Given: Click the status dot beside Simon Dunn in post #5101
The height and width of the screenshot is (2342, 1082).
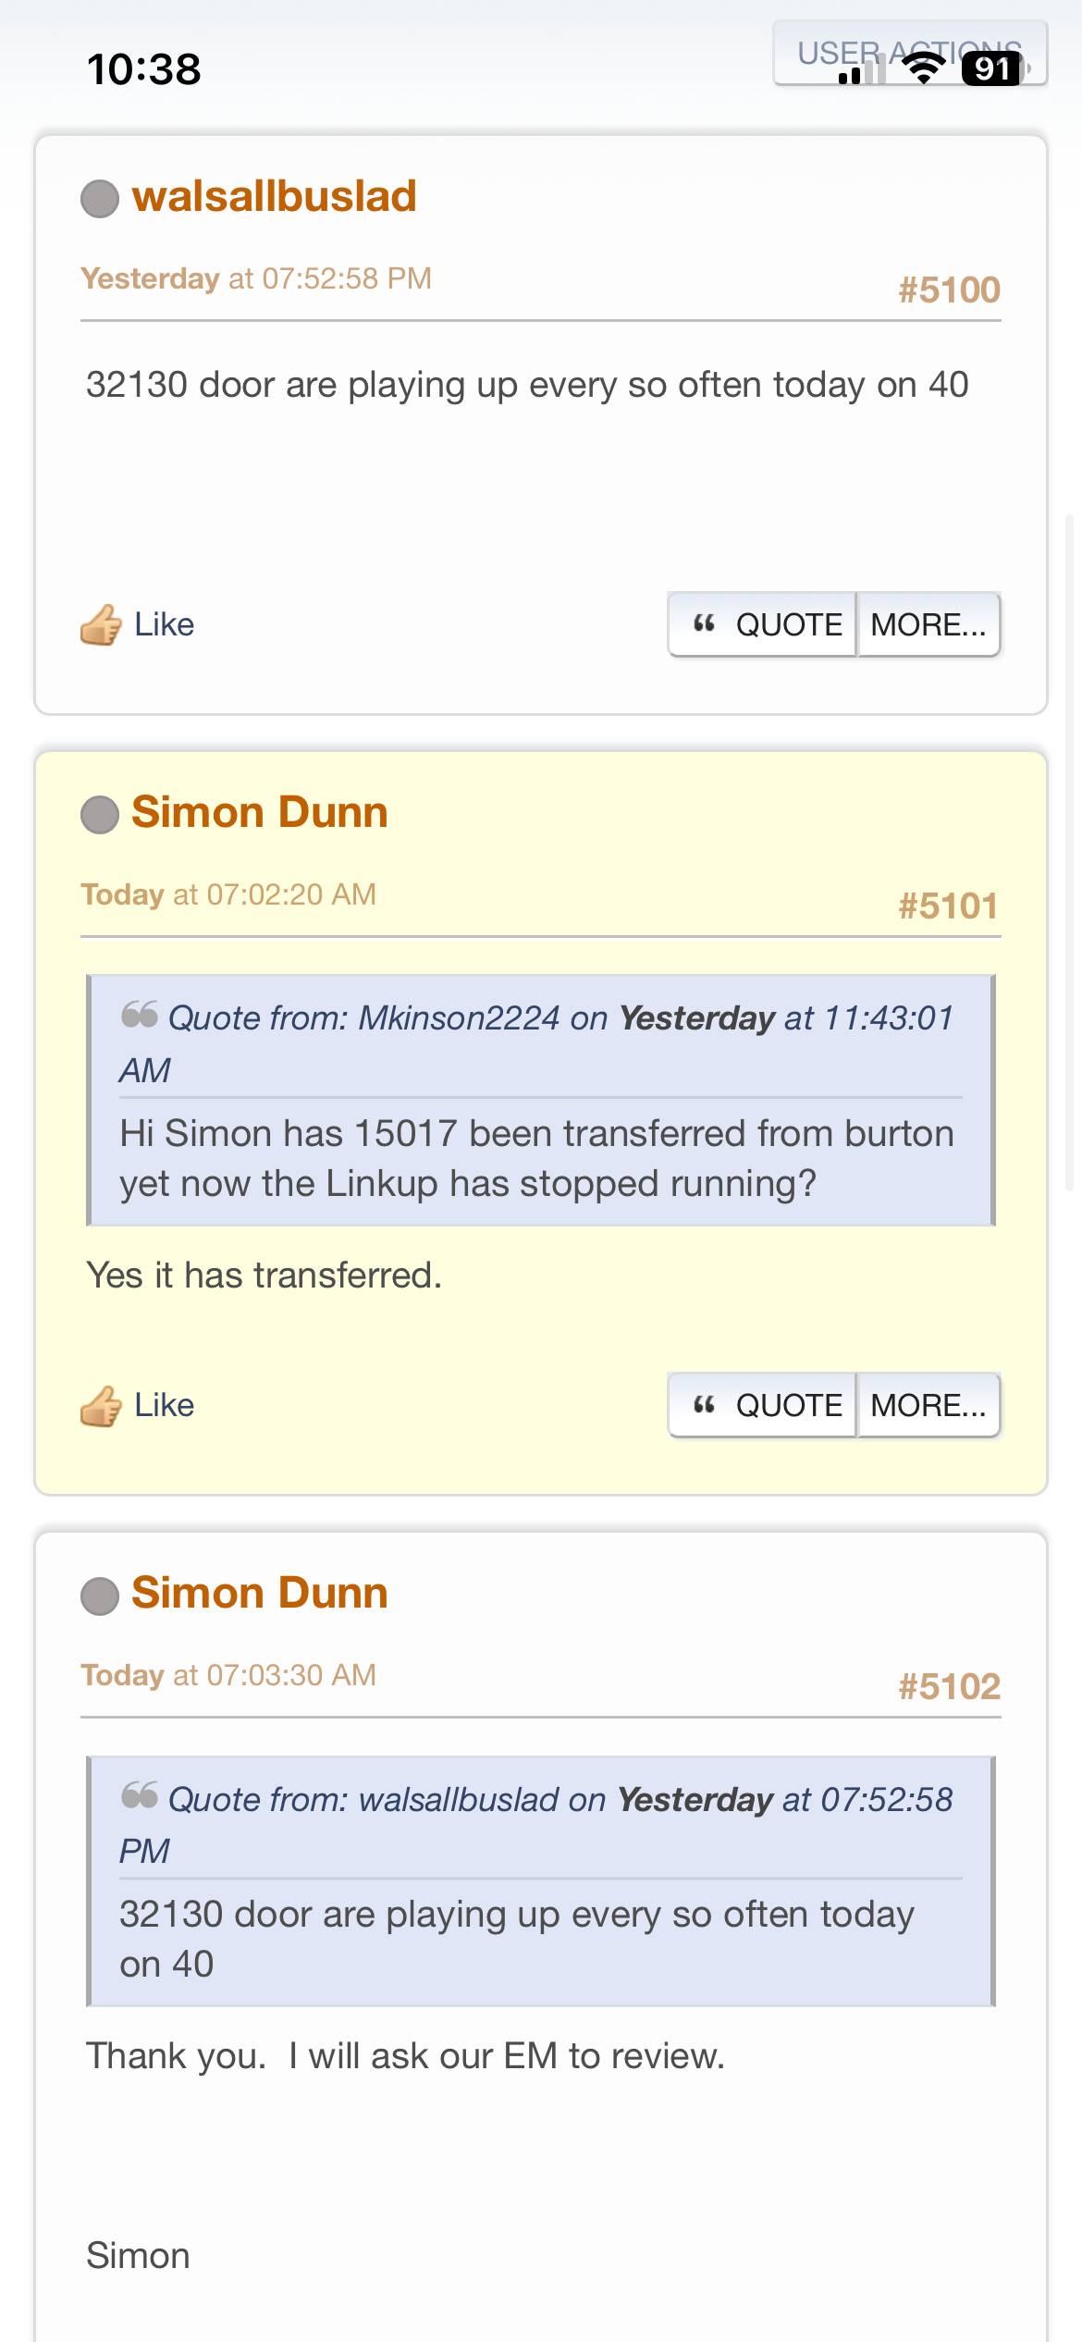Looking at the screenshot, I should point(100,815).
